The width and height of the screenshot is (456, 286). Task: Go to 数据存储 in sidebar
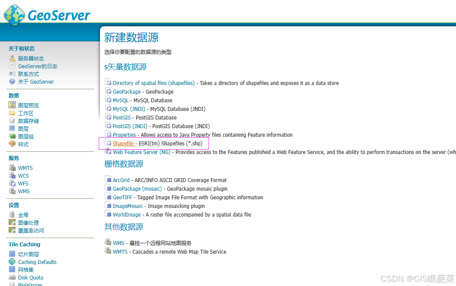click(28, 121)
